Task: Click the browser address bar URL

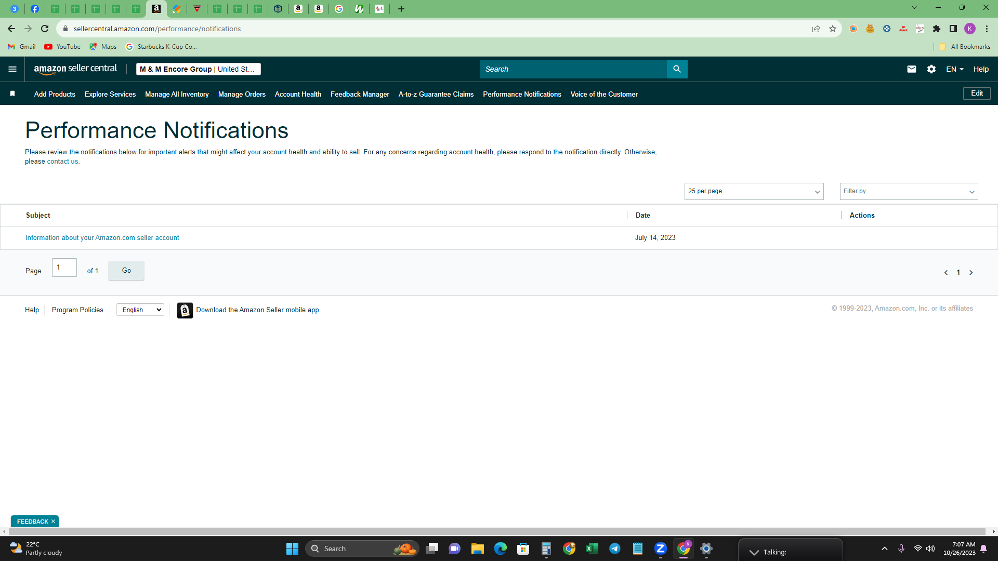Action: [157, 29]
